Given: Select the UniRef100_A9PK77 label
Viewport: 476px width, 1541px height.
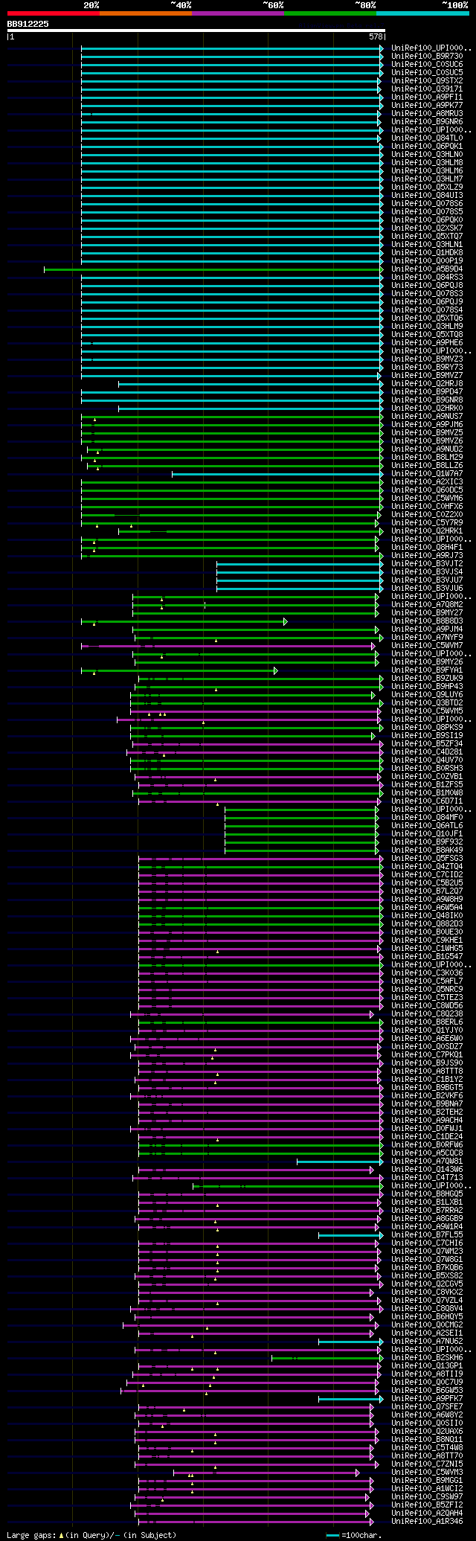Looking at the screenshot, I should pyautogui.click(x=427, y=105).
